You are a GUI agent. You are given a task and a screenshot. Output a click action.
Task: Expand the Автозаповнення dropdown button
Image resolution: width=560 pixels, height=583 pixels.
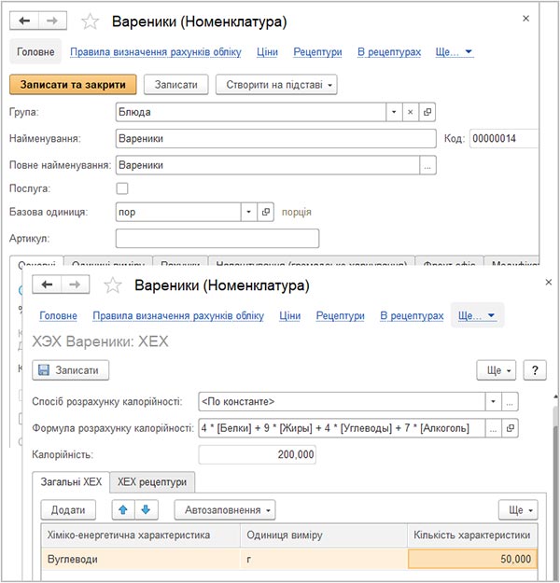[229, 510]
